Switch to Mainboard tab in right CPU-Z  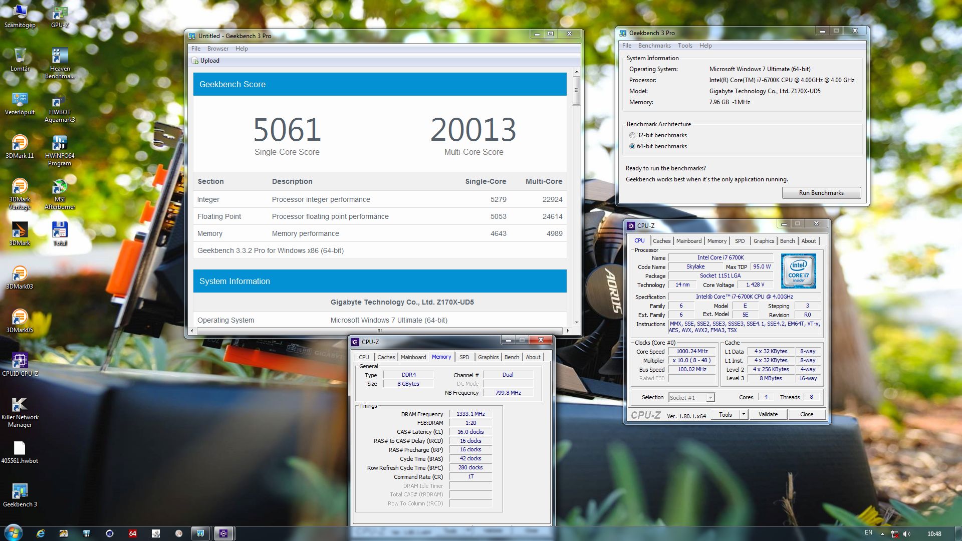click(x=689, y=241)
